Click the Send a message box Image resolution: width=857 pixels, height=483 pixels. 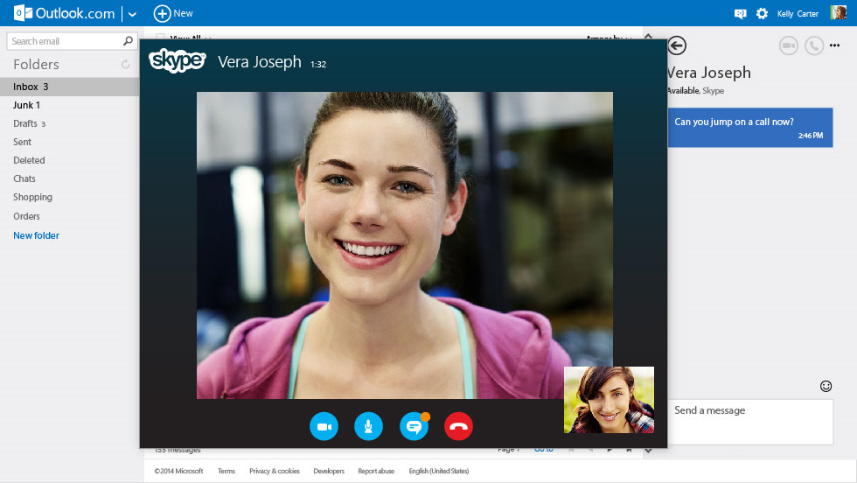pyautogui.click(x=751, y=422)
